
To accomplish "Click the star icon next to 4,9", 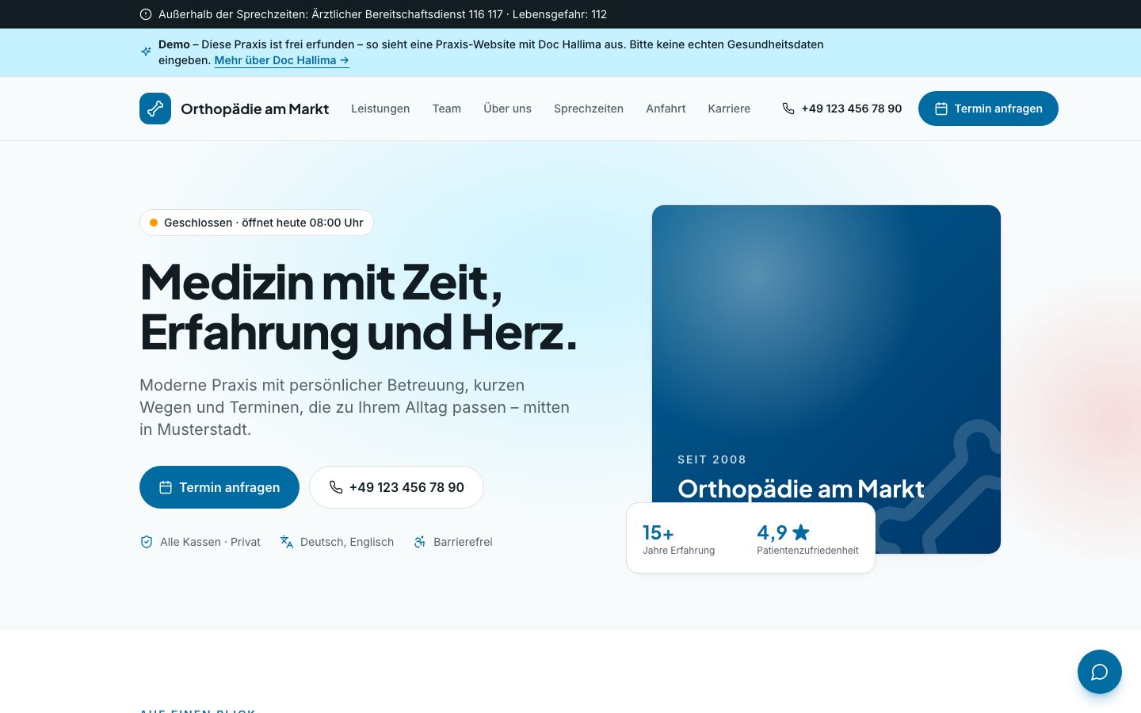I will [801, 532].
